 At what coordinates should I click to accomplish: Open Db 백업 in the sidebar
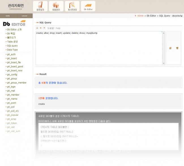[x=12, y=33]
